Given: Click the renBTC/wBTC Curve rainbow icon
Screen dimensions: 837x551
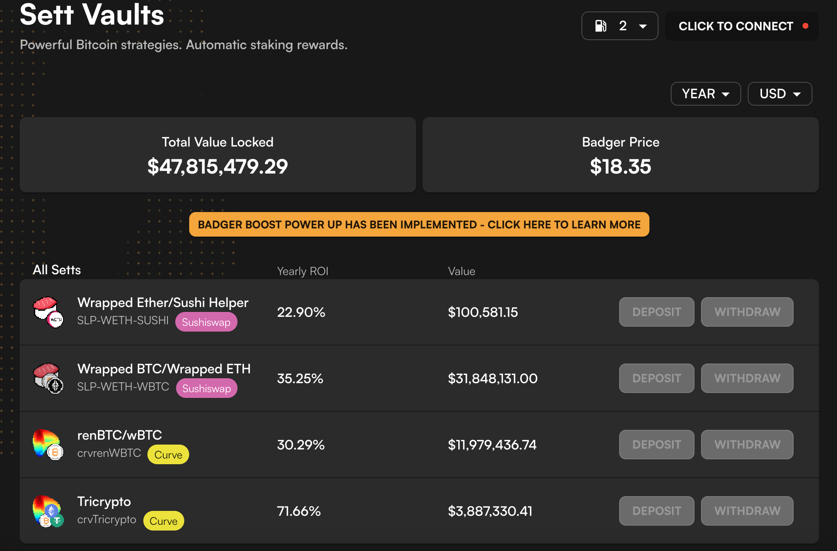Looking at the screenshot, I should (x=48, y=445).
